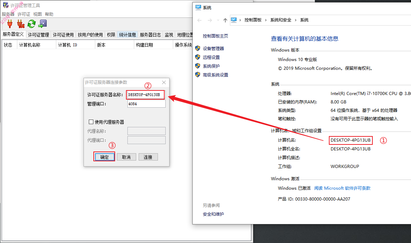Click the computer icon in address bar
This screenshot has height=243, width=411.
tap(234, 20)
